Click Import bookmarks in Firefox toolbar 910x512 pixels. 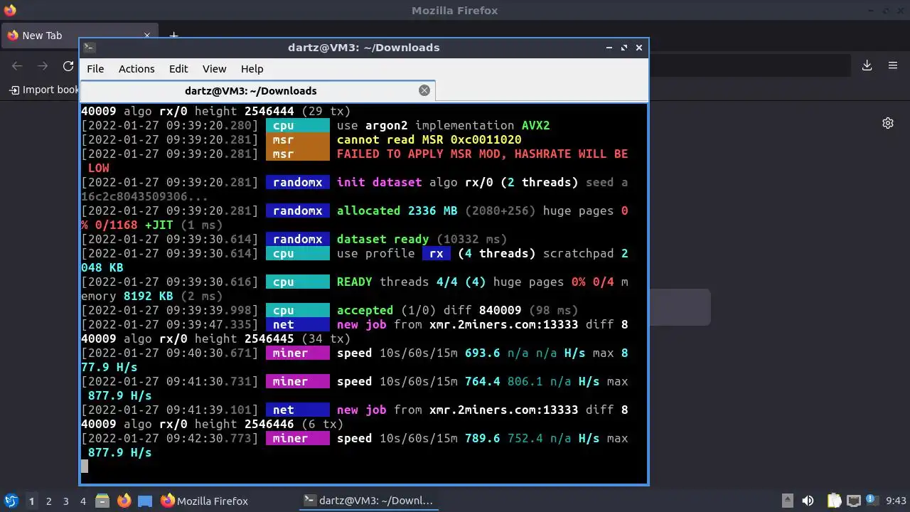(43, 90)
